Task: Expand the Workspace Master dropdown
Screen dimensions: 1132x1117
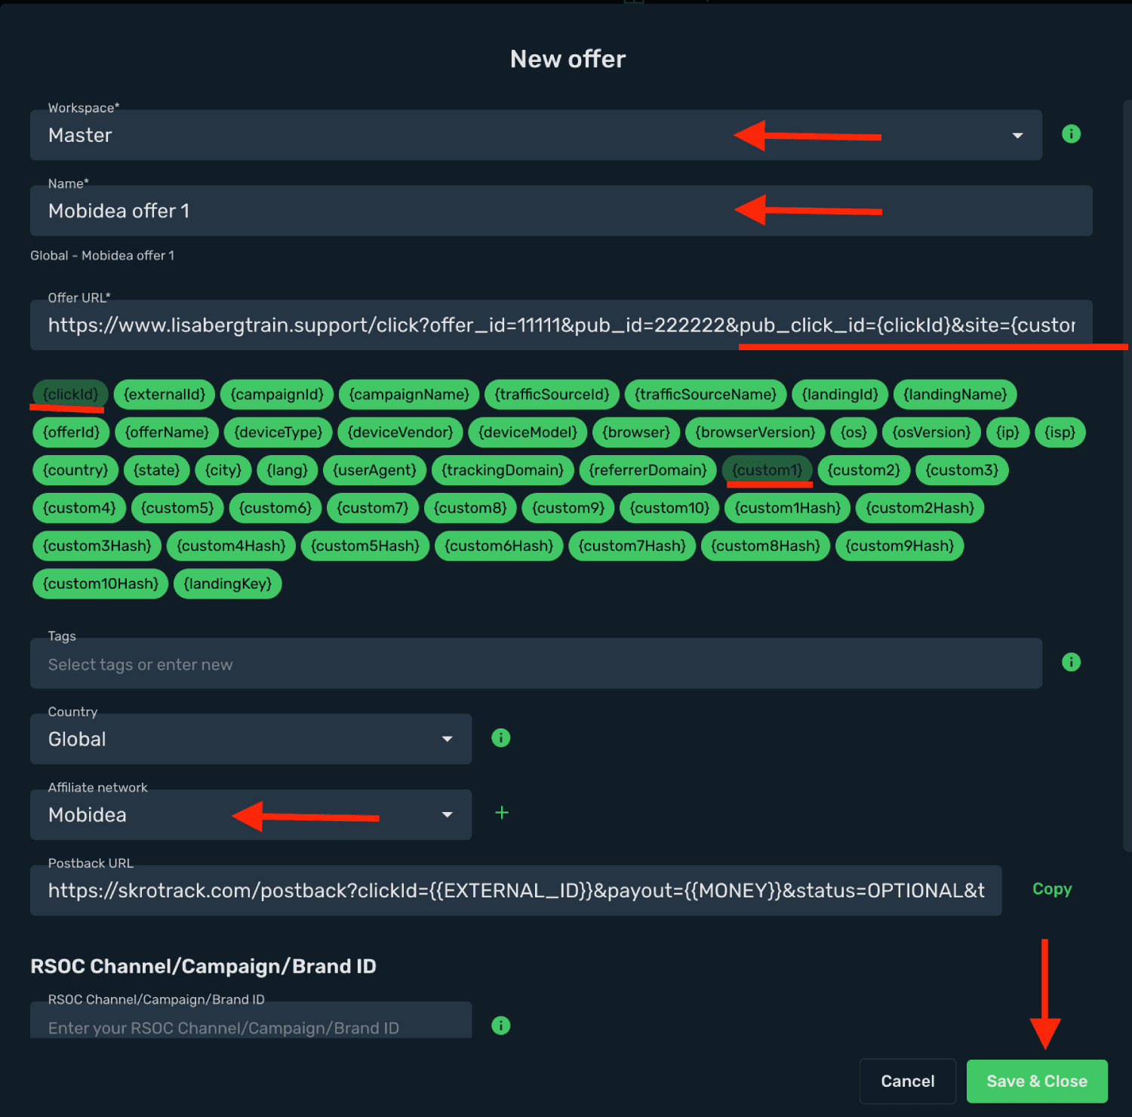Action: (536, 135)
